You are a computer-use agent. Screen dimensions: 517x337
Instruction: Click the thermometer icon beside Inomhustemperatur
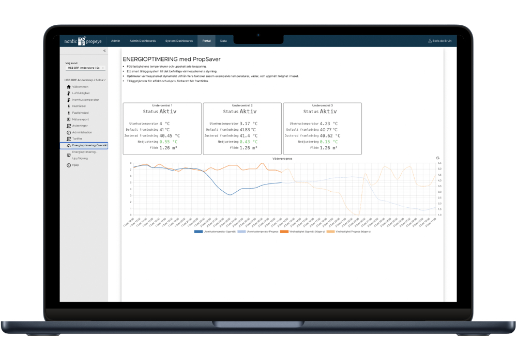tap(69, 100)
